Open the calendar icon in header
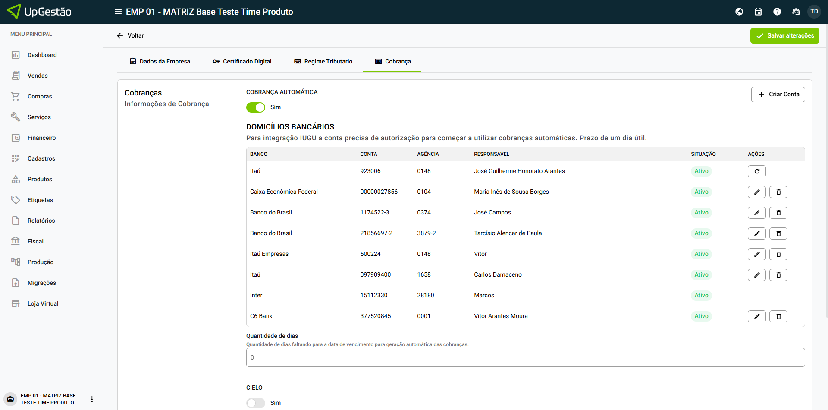828x410 pixels. pos(758,12)
